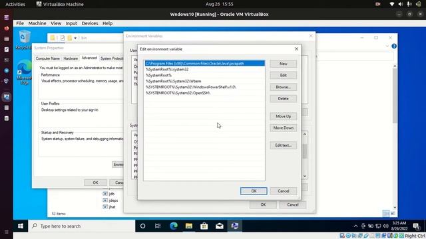Open Task View on the taskbar
This screenshot has width=426, height=239.
158,226
